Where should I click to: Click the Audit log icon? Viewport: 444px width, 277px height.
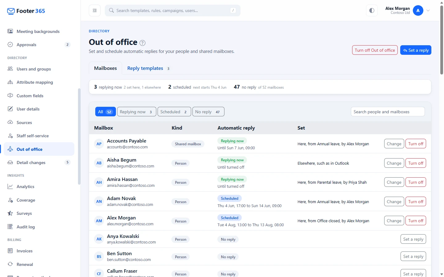pos(10,227)
